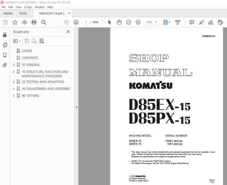Open the Help menu
This screenshot has width=227, height=185.
[x=50, y=7]
